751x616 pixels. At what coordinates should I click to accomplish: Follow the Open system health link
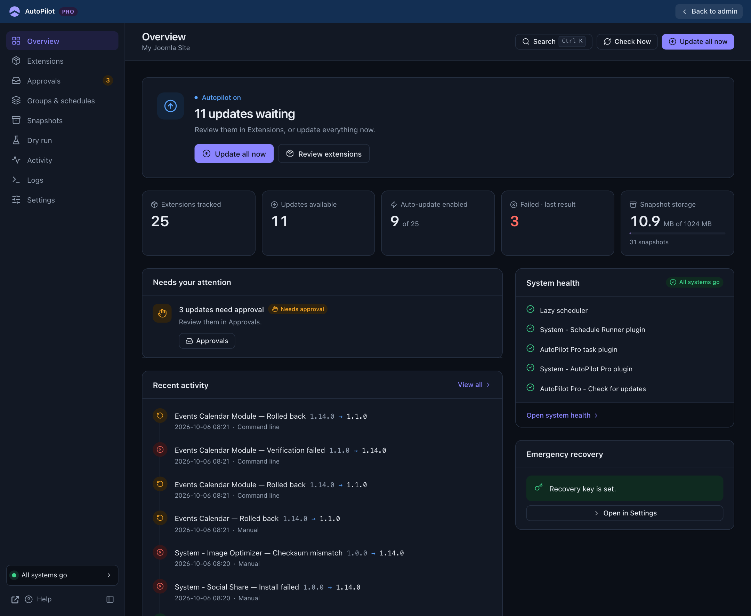pyautogui.click(x=563, y=415)
